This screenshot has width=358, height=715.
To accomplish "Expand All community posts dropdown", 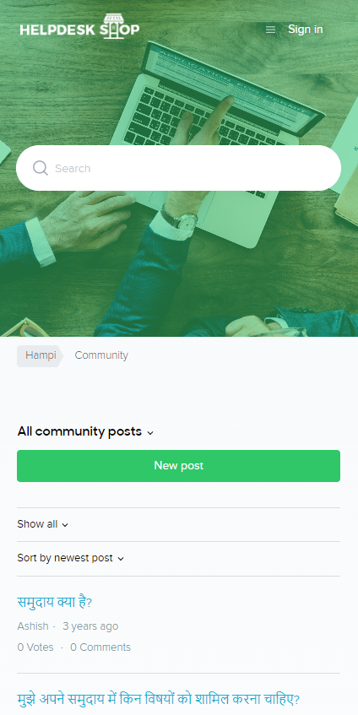I will click(x=85, y=431).
